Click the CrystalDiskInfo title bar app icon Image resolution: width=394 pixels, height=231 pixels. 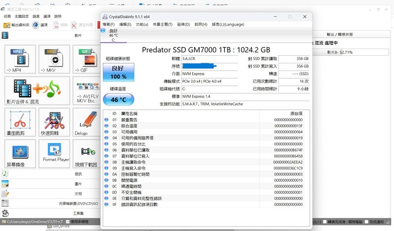(105, 16)
